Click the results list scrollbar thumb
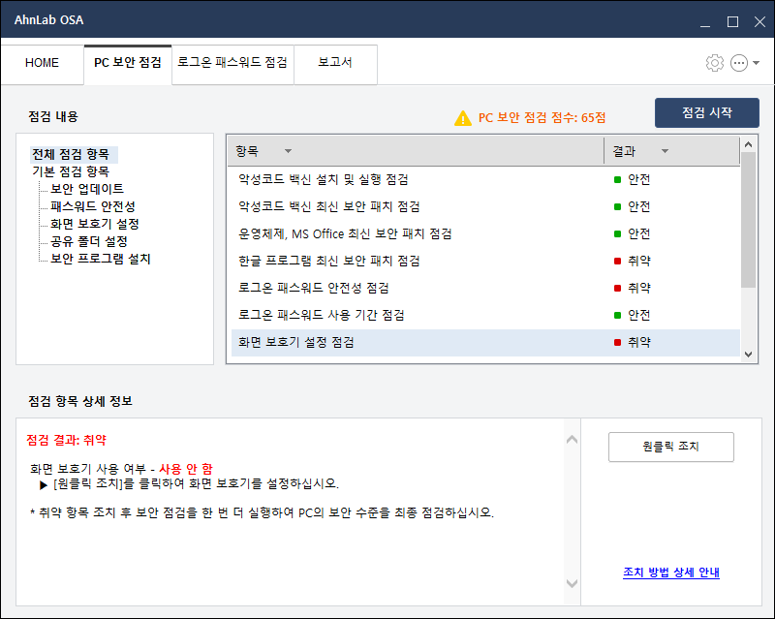This screenshot has height=619, width=775. pos(748,220)
